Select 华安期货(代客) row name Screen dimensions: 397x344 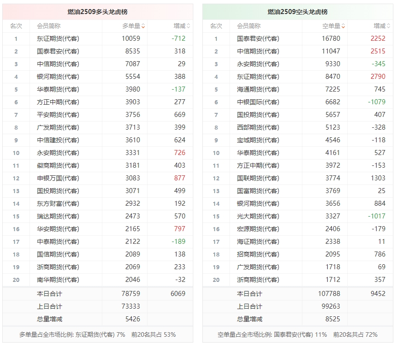point(58,229)
